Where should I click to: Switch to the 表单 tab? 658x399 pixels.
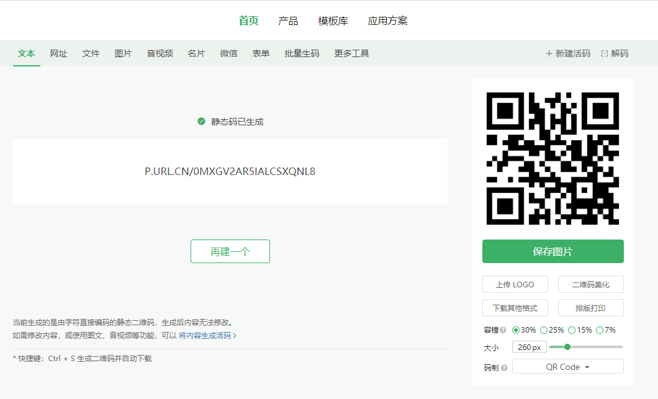click(x=261, y=54)
